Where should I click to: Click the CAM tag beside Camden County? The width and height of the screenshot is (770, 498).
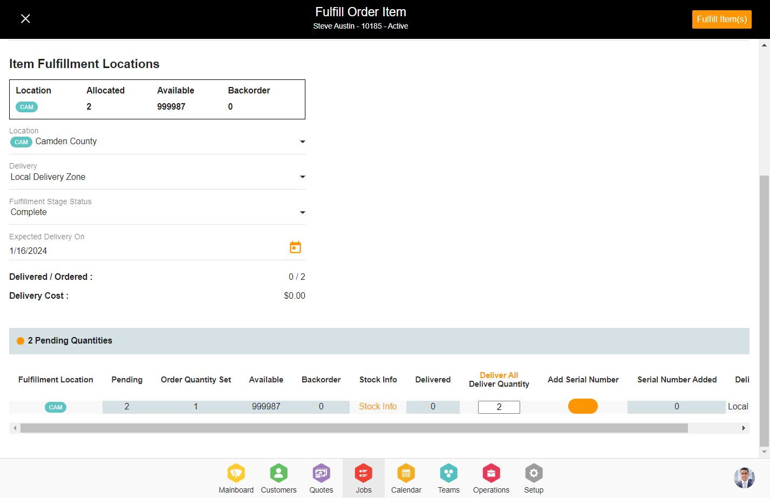[x=21, y=142]
